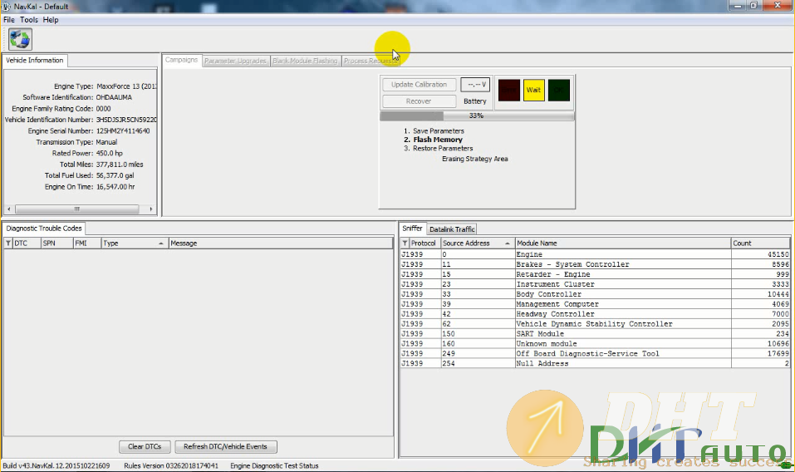Click the Restore Parameters step text
Screen dimensions: 795x472
443,149
